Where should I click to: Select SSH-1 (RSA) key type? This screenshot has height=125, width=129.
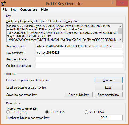point(8,112)
